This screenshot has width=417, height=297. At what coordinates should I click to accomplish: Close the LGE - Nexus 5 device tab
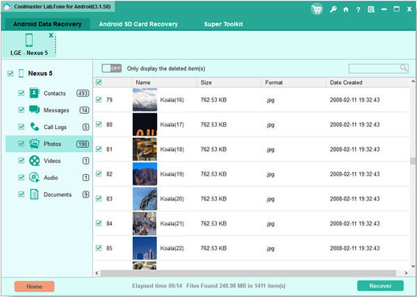pyautogui.click(x=51, y=35)
